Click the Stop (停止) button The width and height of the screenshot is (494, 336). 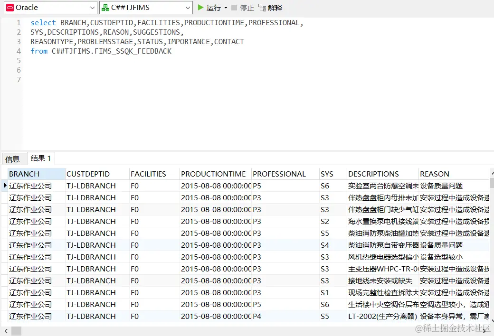pos(243,8)
